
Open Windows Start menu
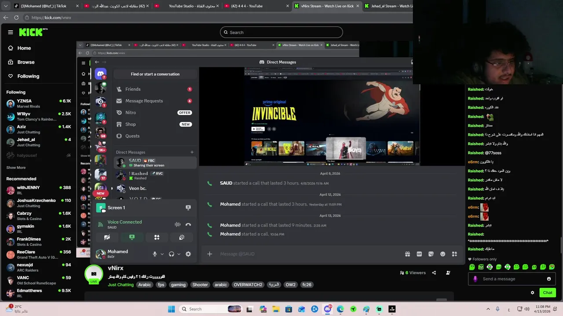[171, 309]
